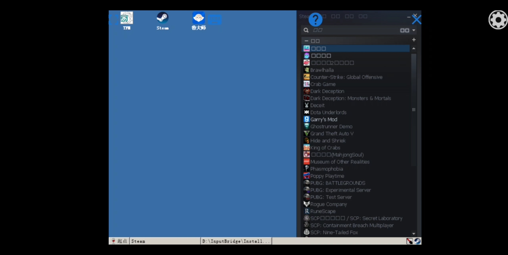The height and width of the screenshot is (255, 508).
Task: Select Counter-Strike: Global Offensive
Action: pos(356,77)
